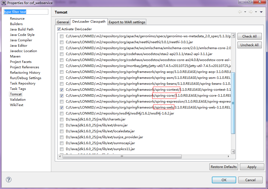The image size is (268, 189).
Task: Check the geronimo-ws-metadata jar checkbox
Action: (x=62, y=36)
